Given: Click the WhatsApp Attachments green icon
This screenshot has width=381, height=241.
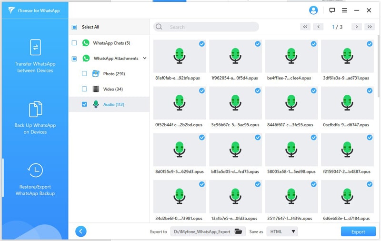Looking at the screenshot, I should (86, 58).
